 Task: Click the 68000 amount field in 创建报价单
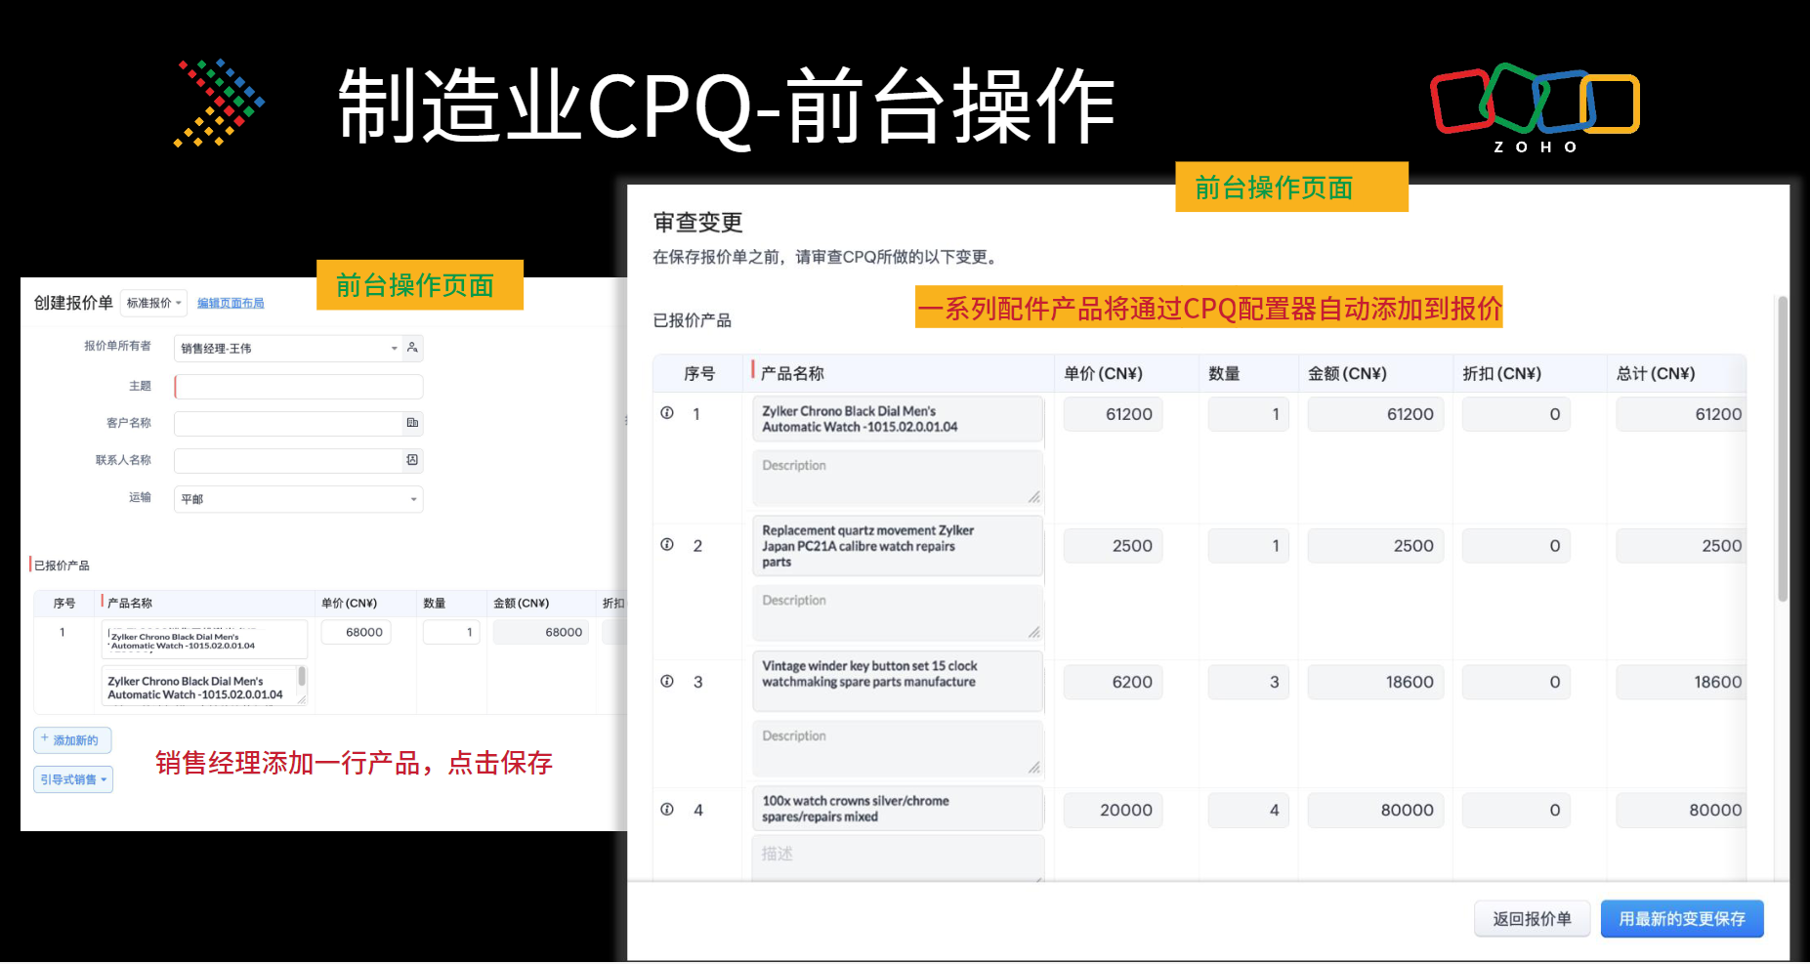click(x=540, y=632)
